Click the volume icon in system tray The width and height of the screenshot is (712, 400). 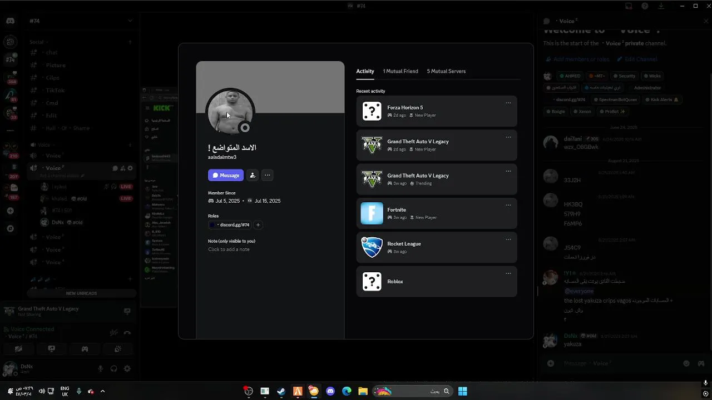pos(41,391)
